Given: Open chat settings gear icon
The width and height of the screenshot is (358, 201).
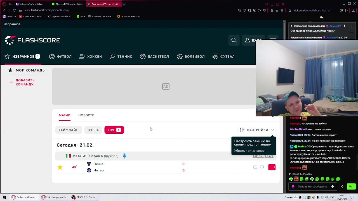Looking at the screenshot, I should (342, 186).
